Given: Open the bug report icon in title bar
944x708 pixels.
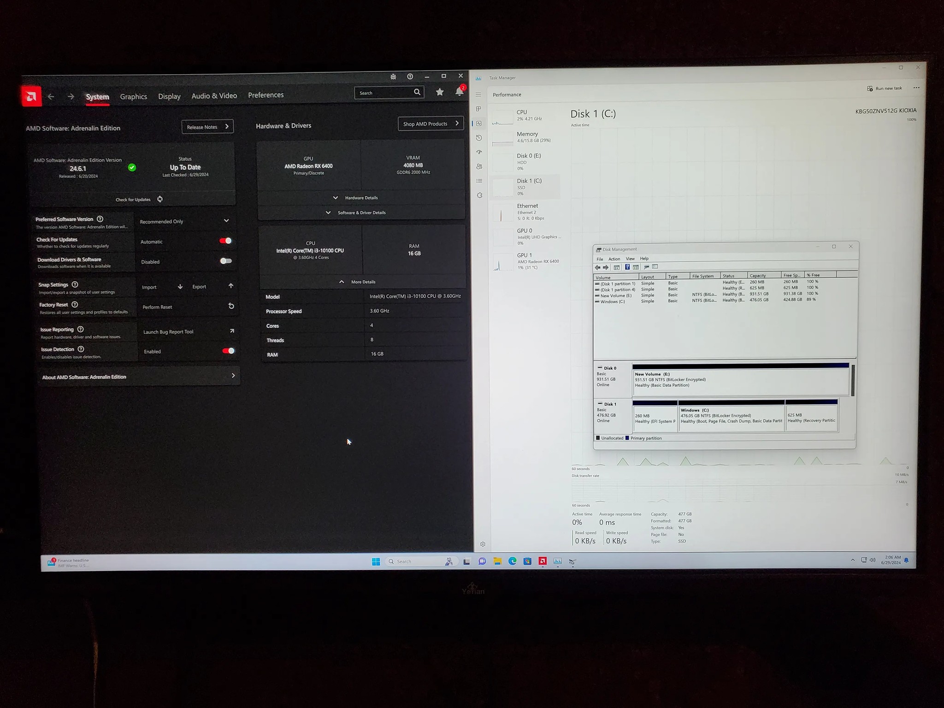Looking at the screenshot, I should click(x=393, y=77).
